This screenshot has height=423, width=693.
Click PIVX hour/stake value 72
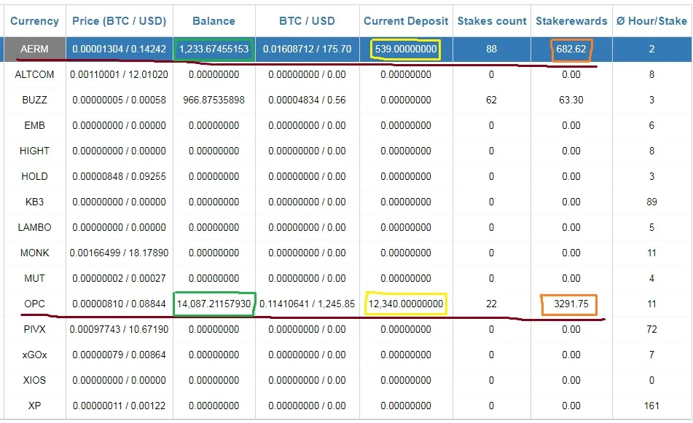(x=652, y=329)
